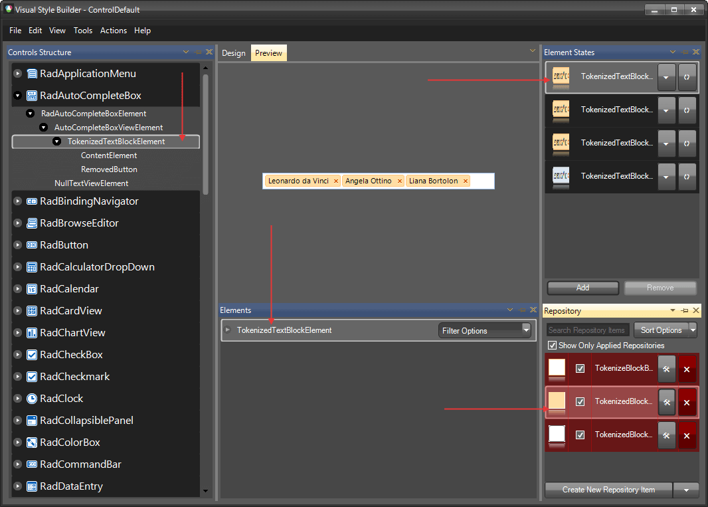Select the orange color swatch on the highlighted repository item
The width and height of the screenshot is (708, 507).
coord(557,401)
